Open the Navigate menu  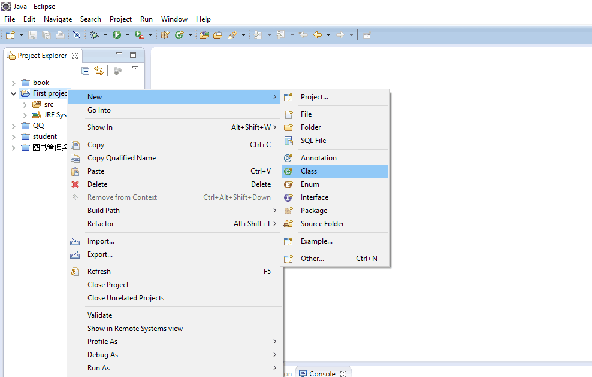(x=58, y=19)
